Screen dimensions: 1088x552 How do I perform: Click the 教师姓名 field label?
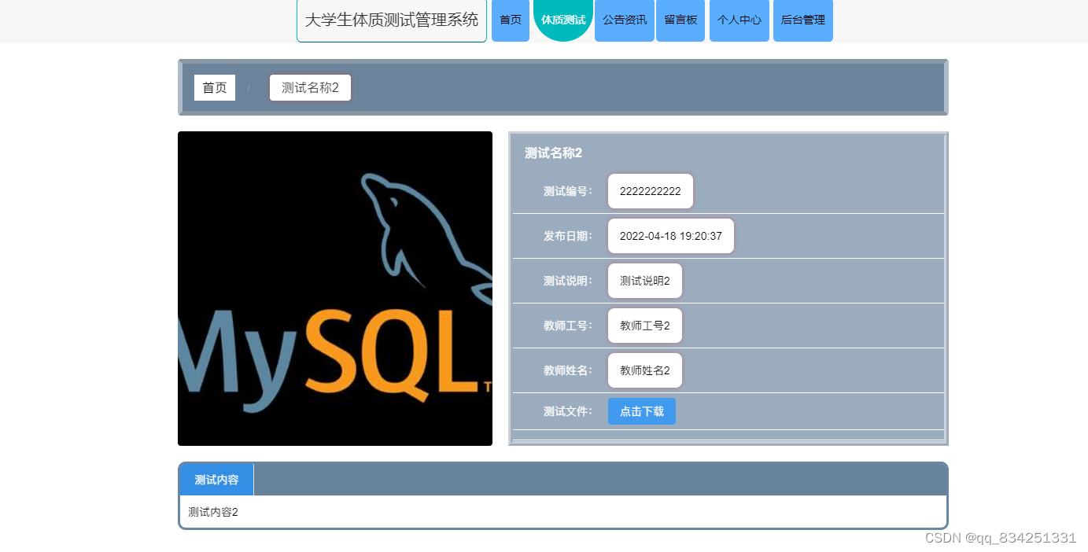(x=568, y=370)
